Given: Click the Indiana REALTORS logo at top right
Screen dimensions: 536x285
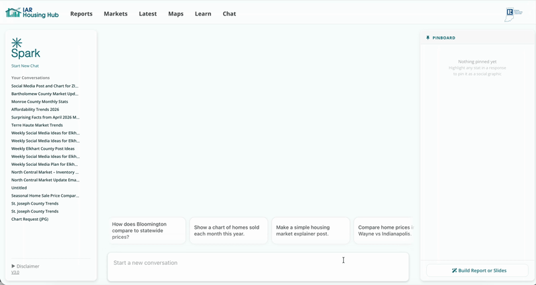Looking at the screenshot, I should click(513, 15).
